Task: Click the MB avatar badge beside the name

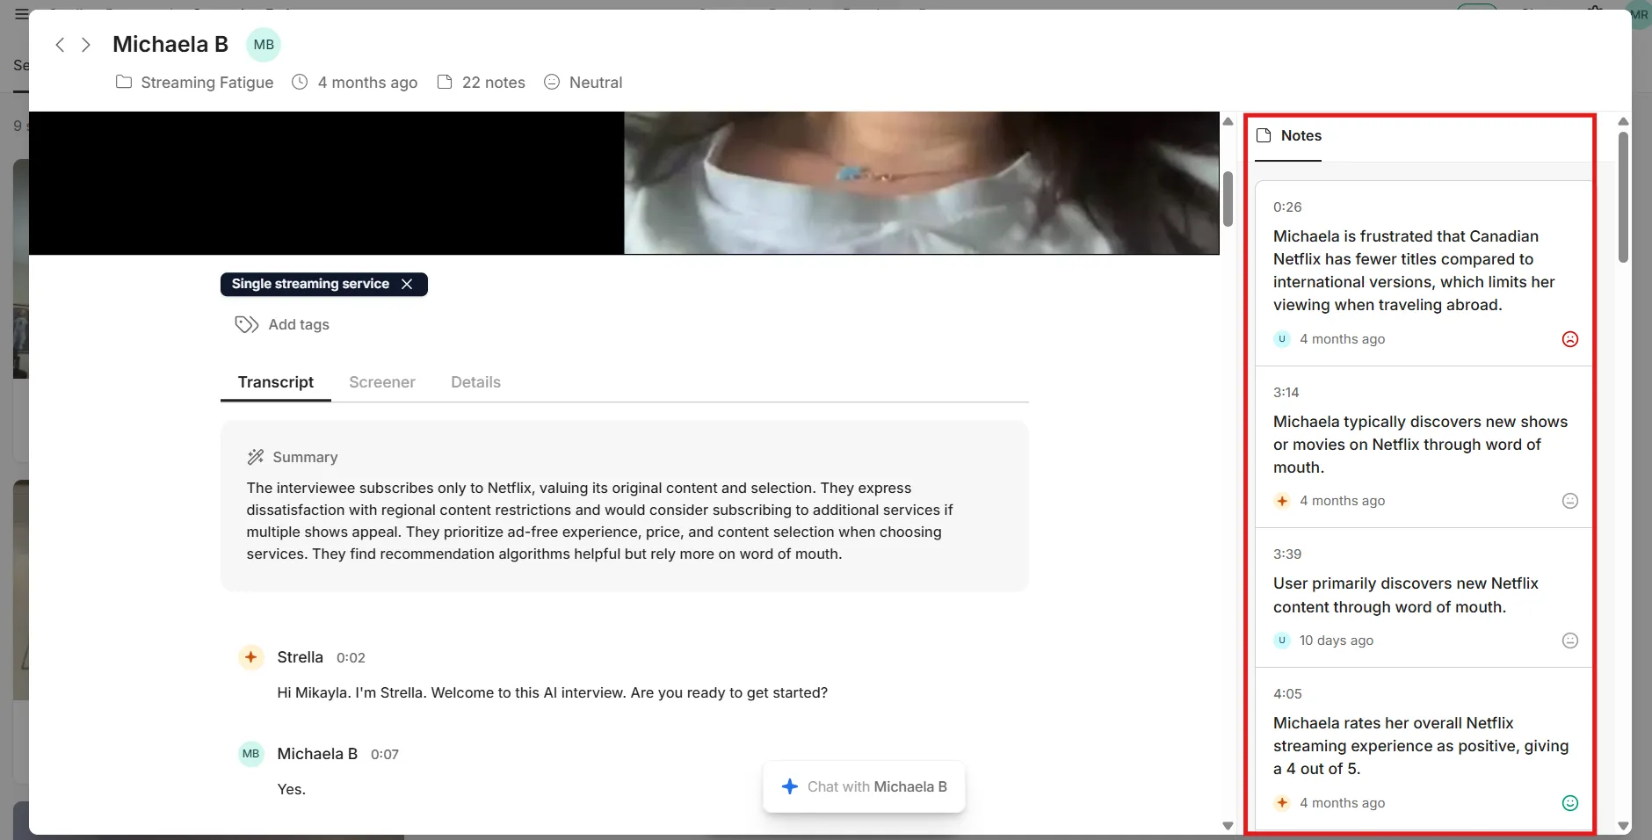Action: pos(264,45)
